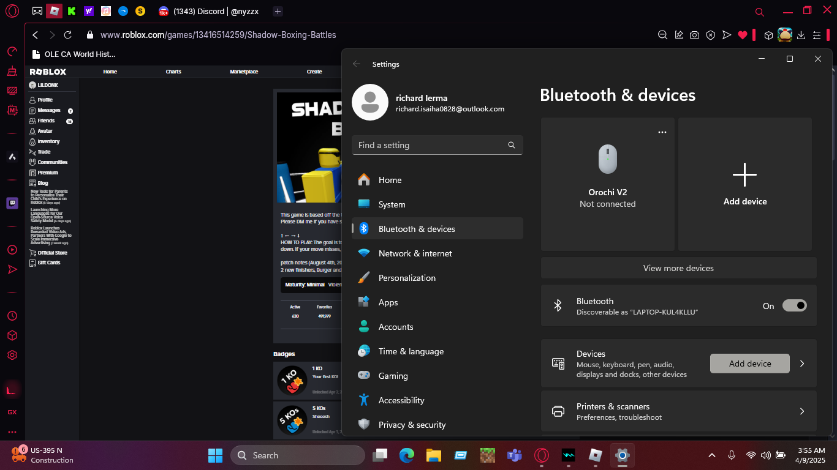837x470 pixels.
Task: Click the zoom out magnifier in address bar
Action: click(x=662, y=35)
